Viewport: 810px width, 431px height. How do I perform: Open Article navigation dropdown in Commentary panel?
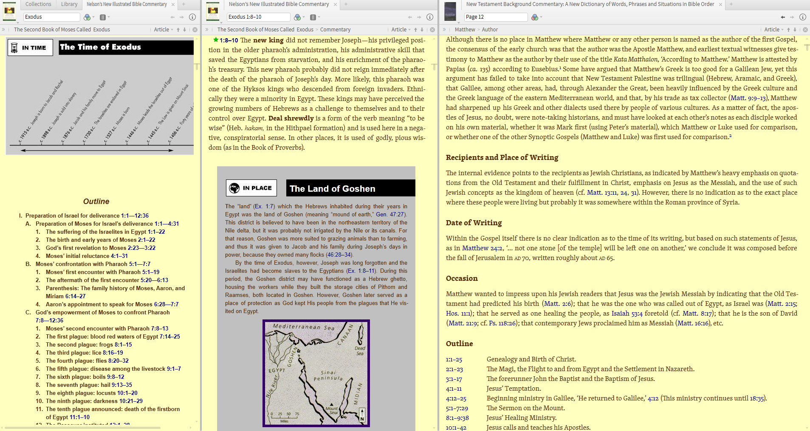pos(401,30)
